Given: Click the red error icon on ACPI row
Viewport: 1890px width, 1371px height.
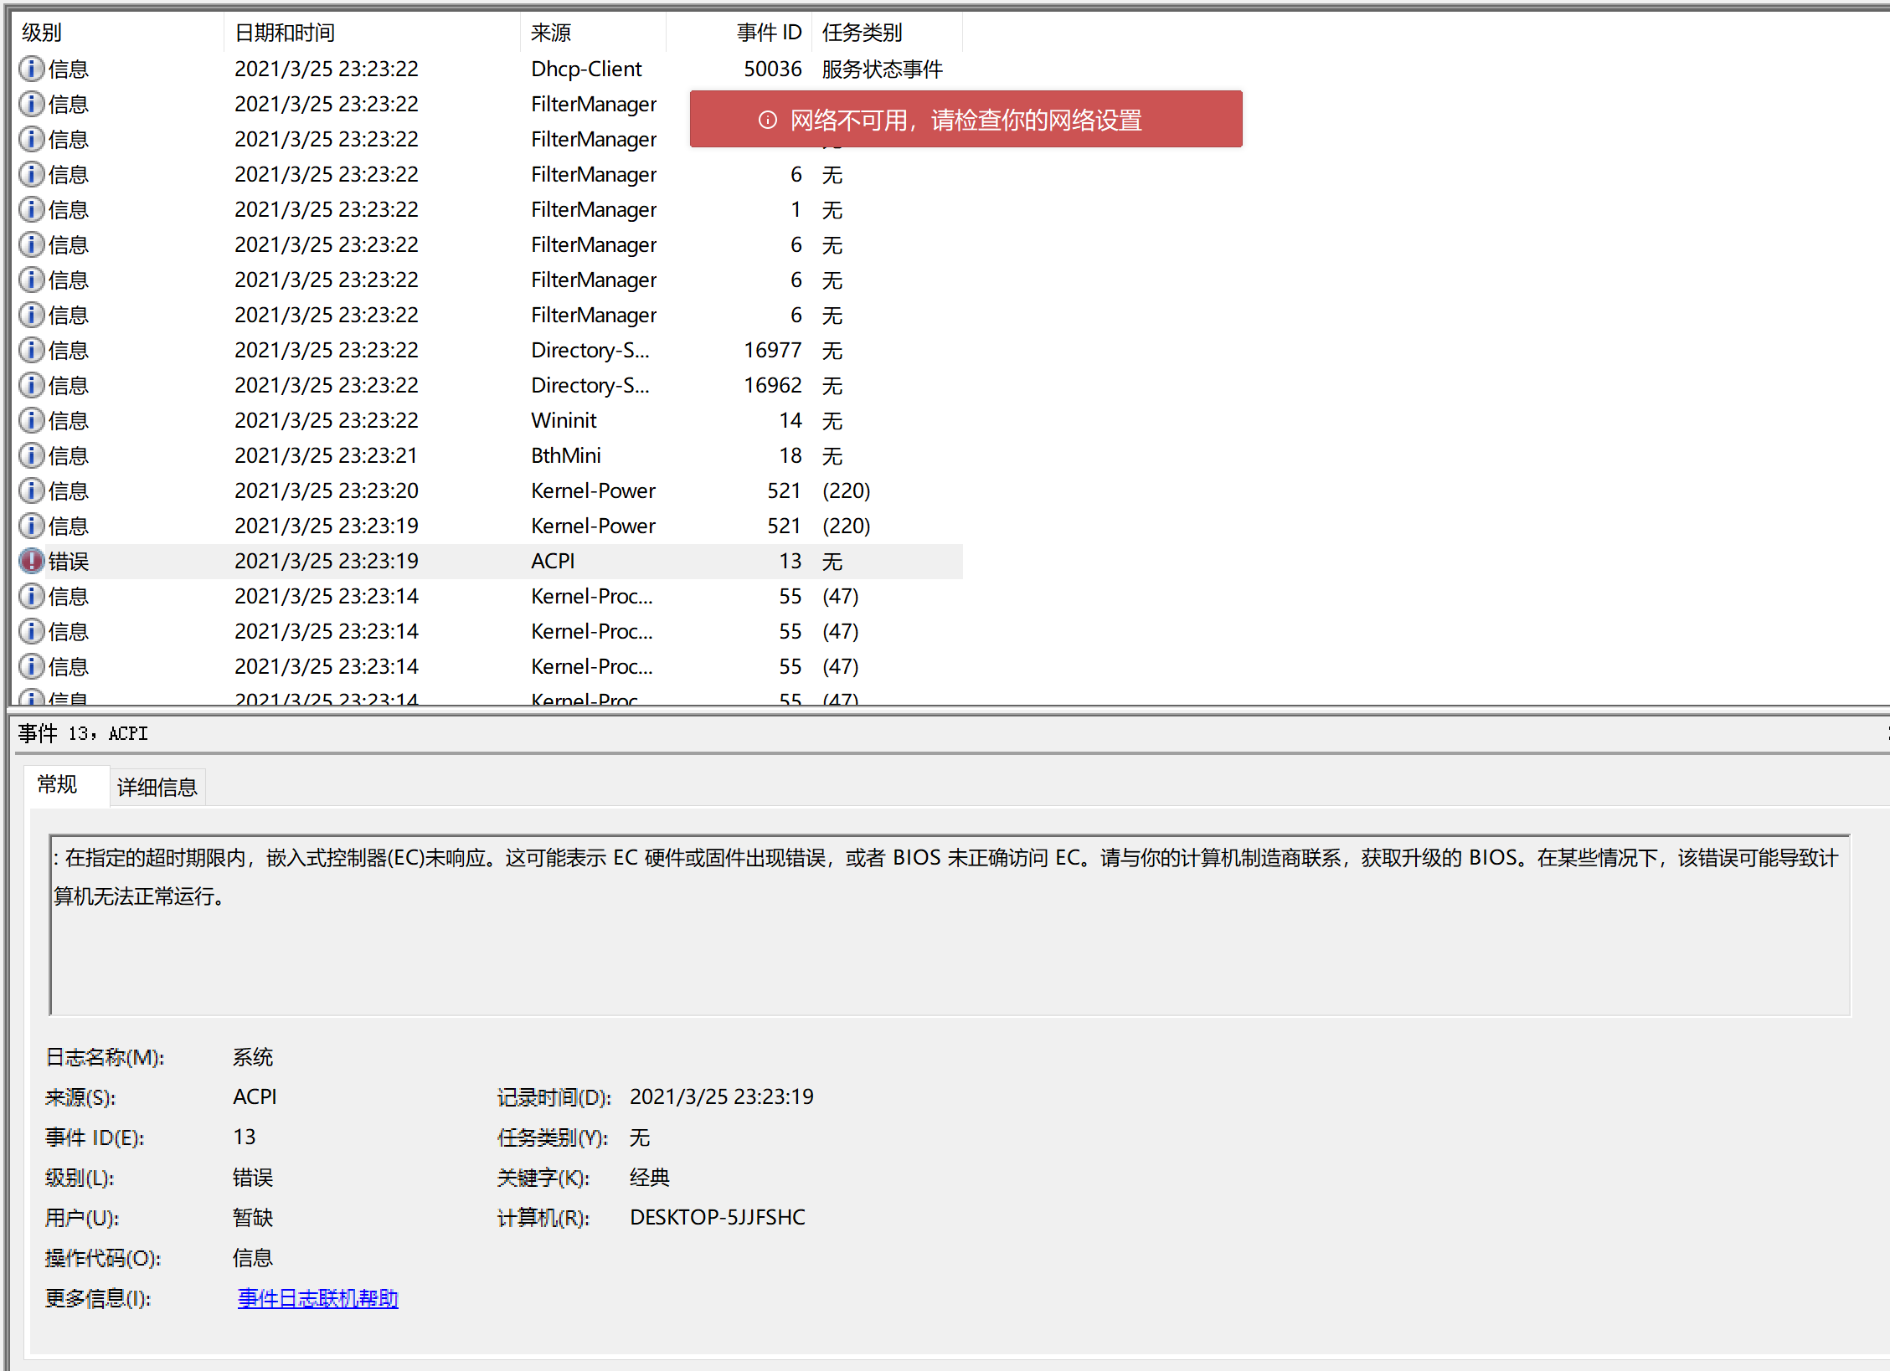Looking at the screenshot, I should pos(31,561).
